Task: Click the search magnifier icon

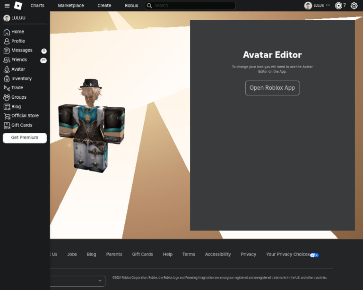Action: (x=149, y=6)
